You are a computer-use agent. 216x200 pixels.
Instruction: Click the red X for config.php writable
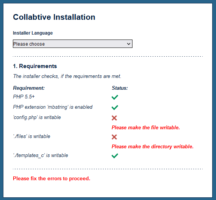114,118
